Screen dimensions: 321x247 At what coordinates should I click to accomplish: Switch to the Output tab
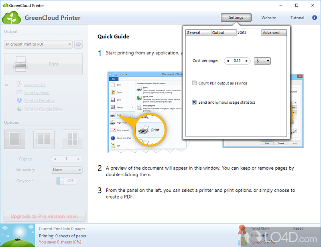223,33
